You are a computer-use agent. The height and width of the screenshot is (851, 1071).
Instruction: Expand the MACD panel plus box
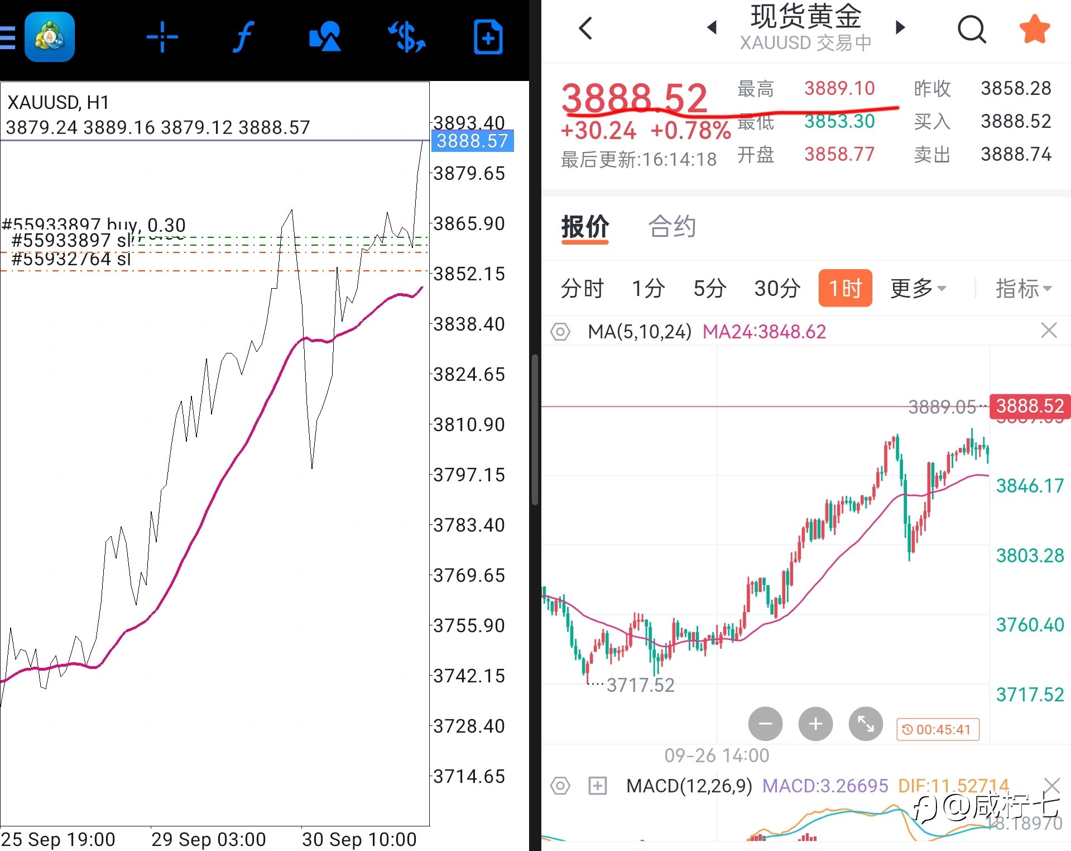(x=597, y=786)
